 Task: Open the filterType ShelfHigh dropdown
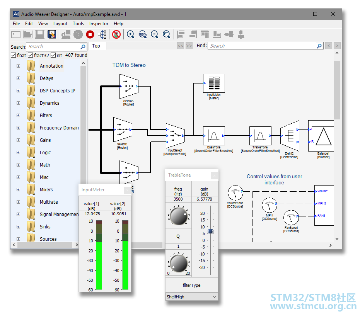[x=191, y=297]
